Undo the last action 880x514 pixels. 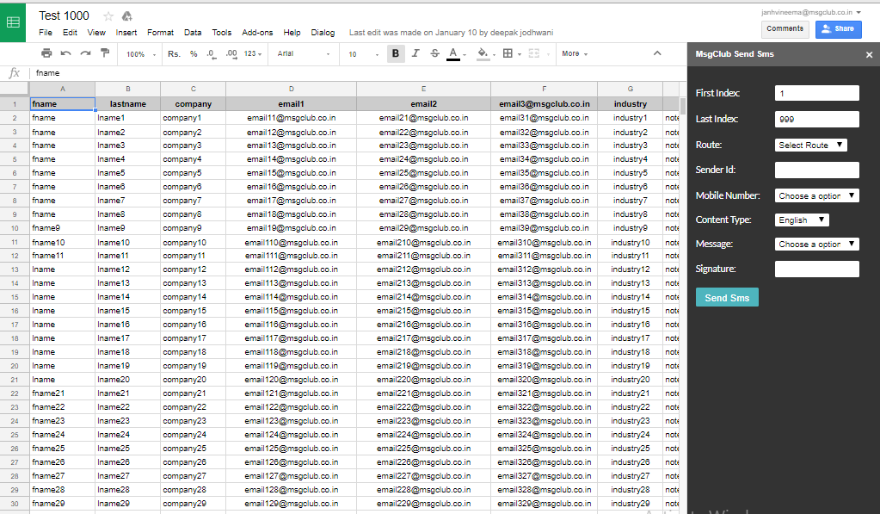pos(65,53)
